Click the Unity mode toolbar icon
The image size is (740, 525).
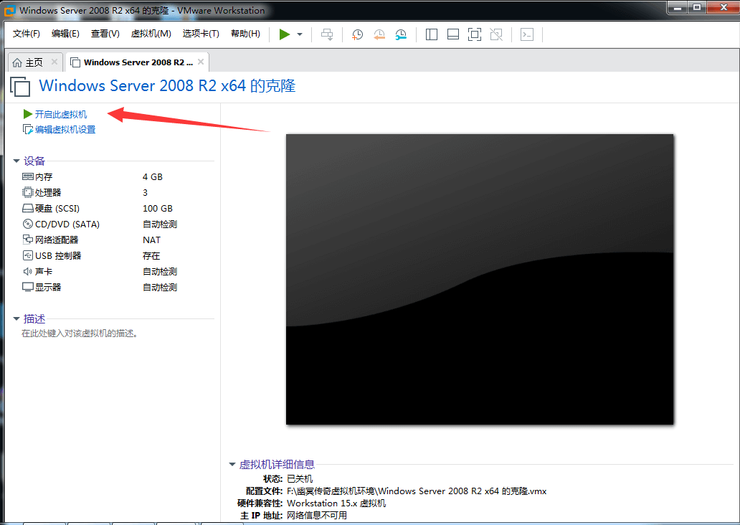point(496,34)
